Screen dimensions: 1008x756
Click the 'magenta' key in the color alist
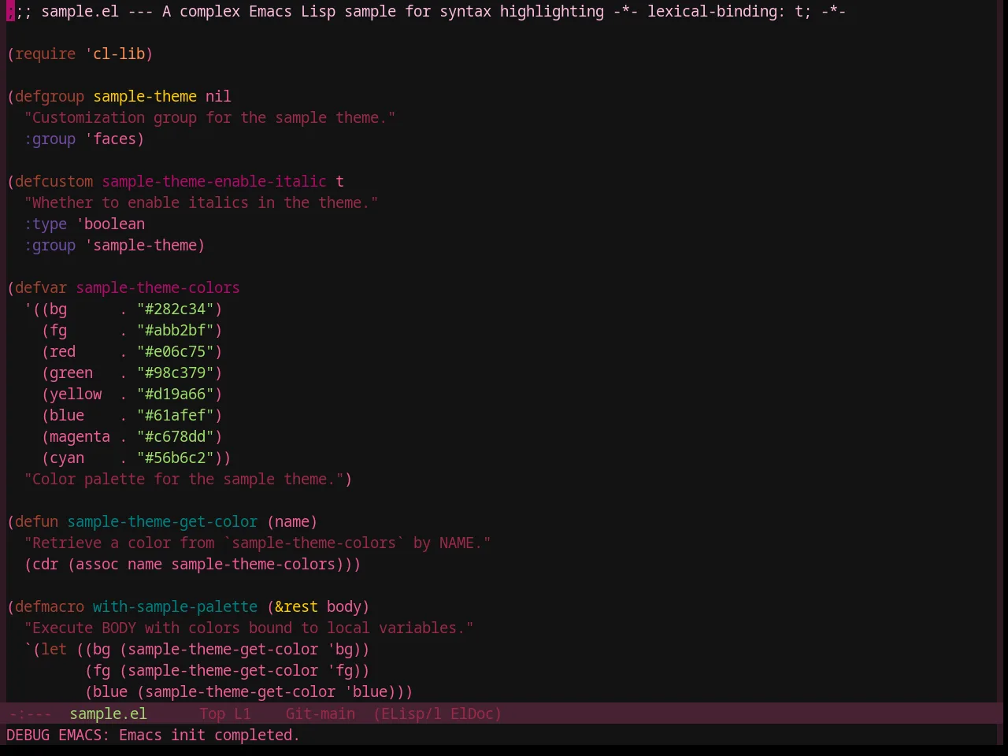coord(80,436)
